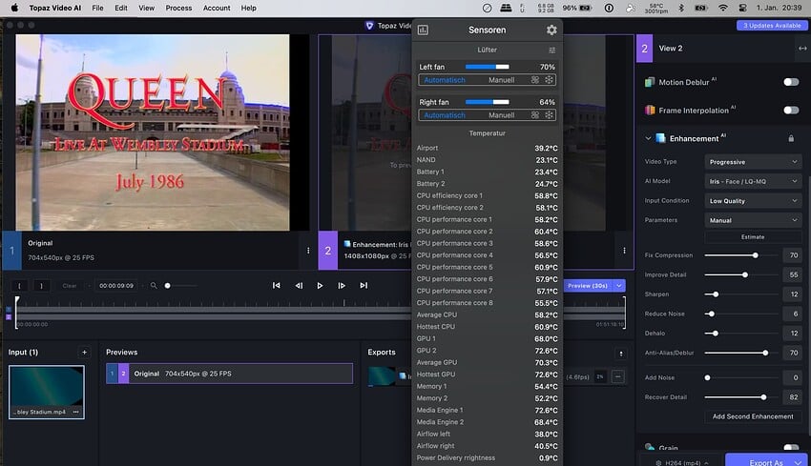
Task: Click the sensor chart icon in Sensoren panel
Action: pos(423,30)
